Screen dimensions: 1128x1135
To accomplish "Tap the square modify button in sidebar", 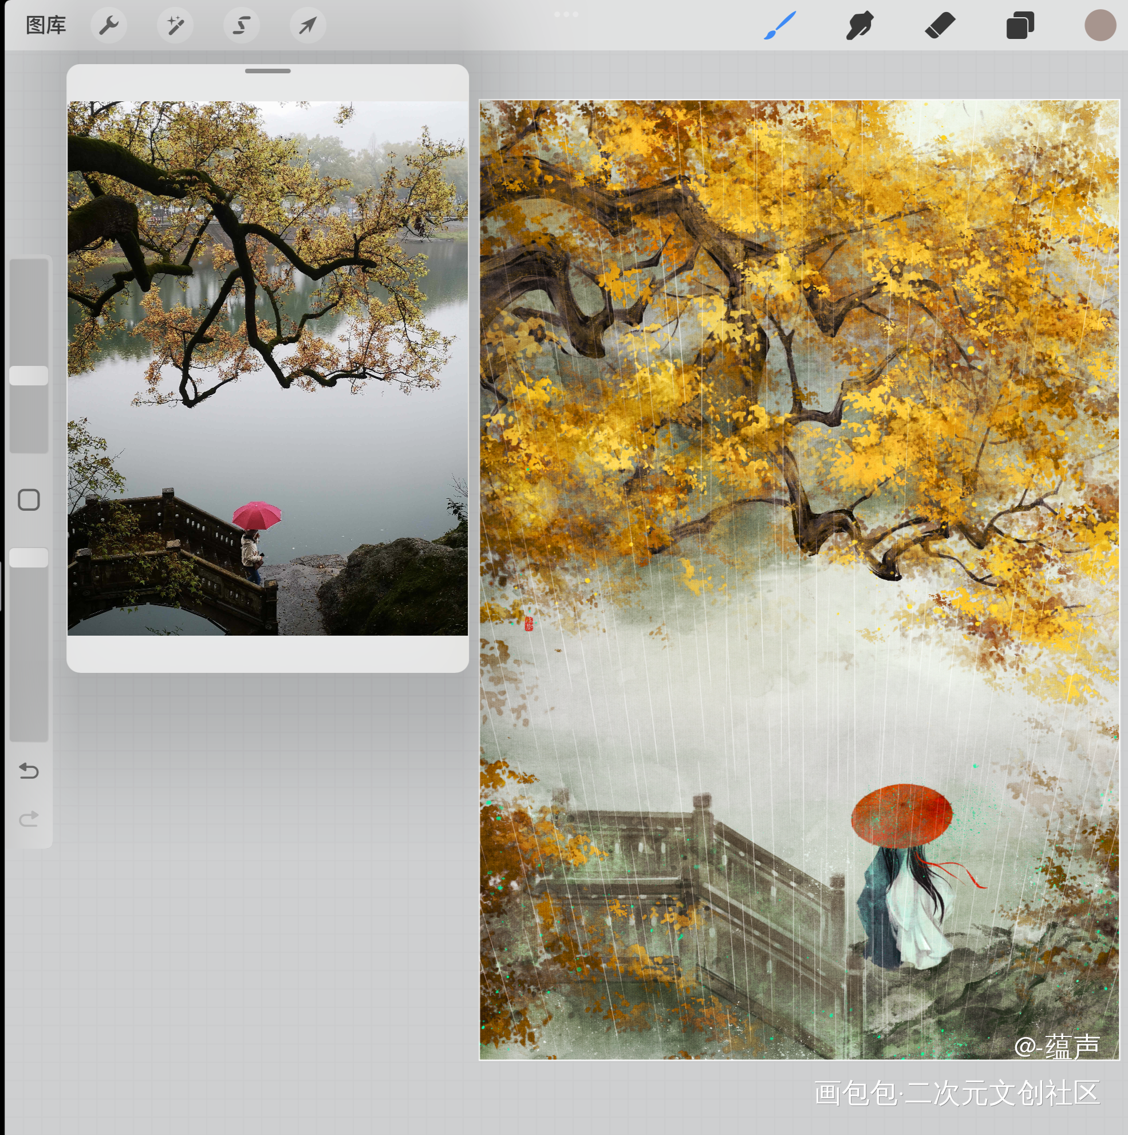I will (29, 500).
